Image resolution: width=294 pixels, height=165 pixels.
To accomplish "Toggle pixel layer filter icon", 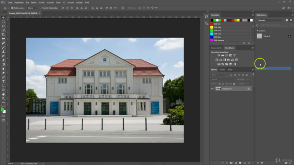I will tap(231, 75).
